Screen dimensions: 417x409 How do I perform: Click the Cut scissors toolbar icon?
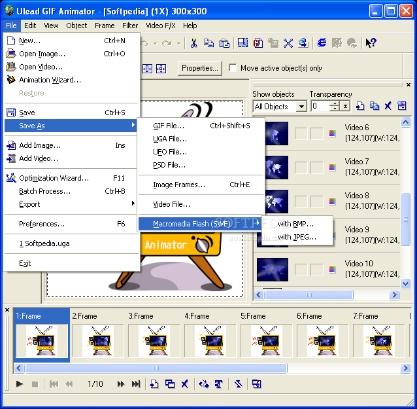(x=194, y=43)
